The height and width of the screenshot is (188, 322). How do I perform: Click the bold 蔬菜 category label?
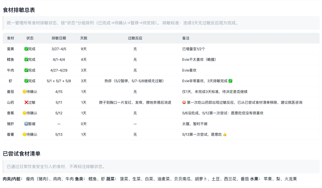[x=111, y=179]
